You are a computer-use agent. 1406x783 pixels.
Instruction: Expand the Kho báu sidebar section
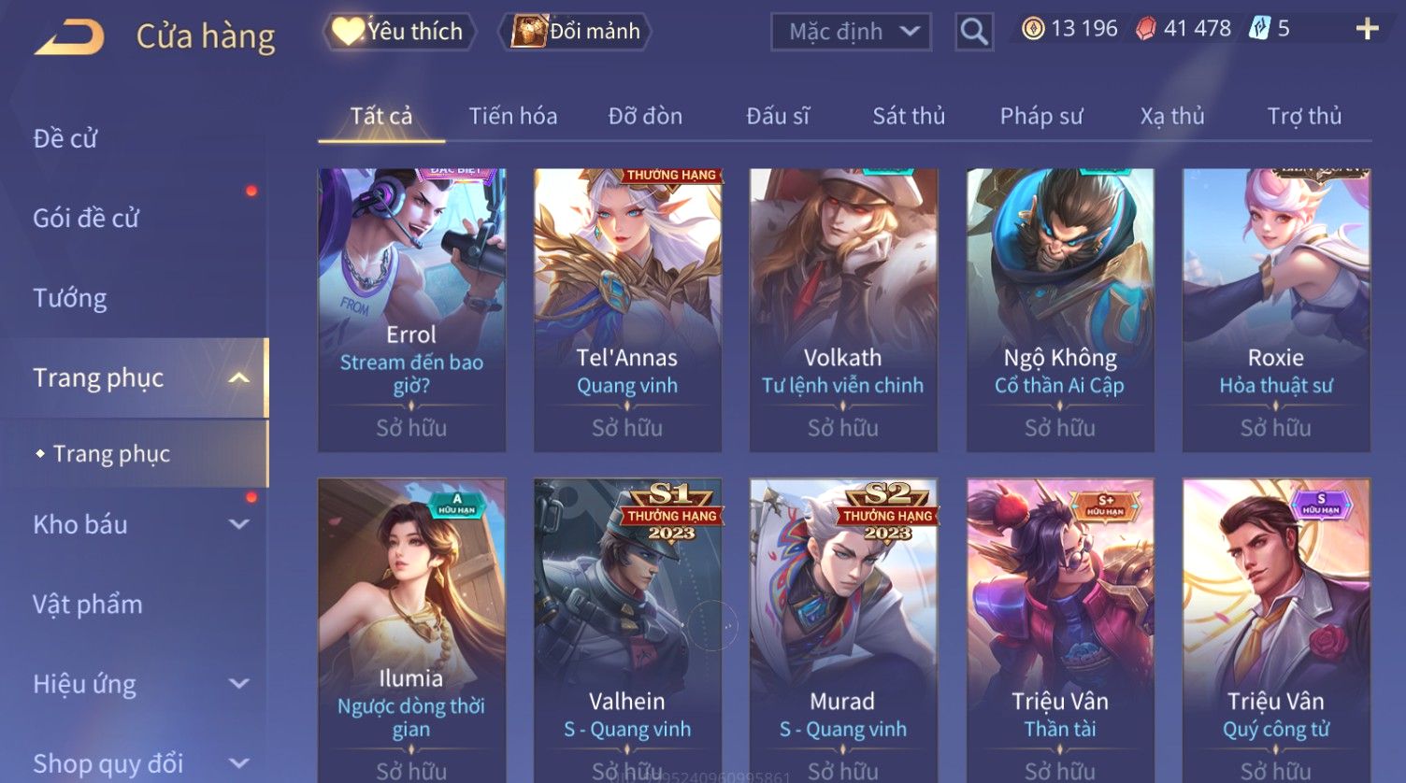(239, 524)
